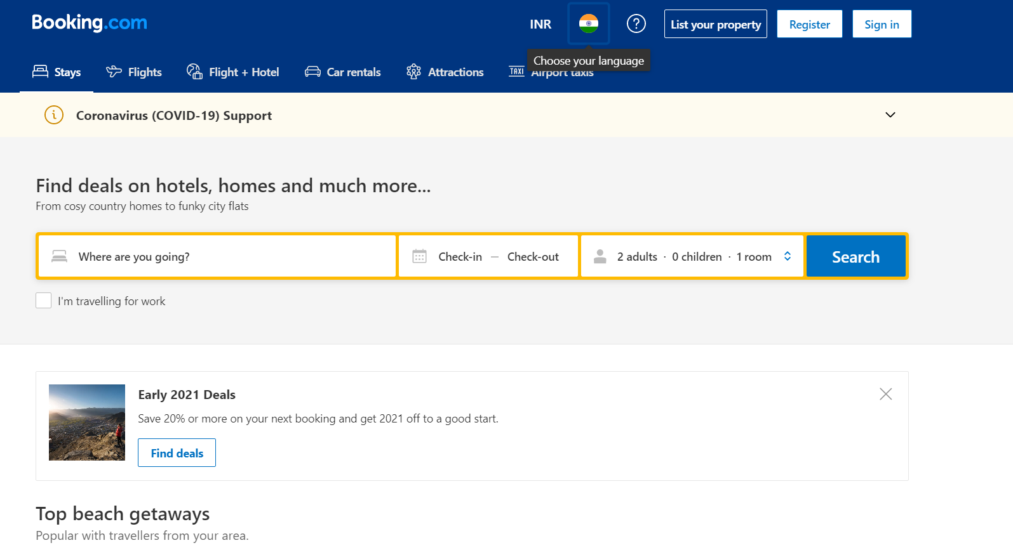
Task: Click the person icon in guests field
Action: pos(600,256)
